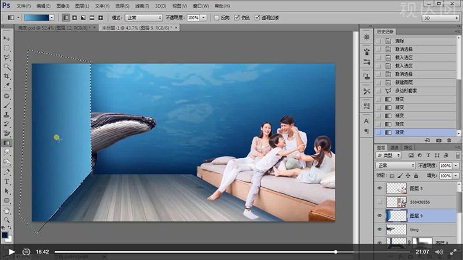Filter layers by type layers (T icon)
Image resolution: width=463 pixels, height=260 pixels.
pos(428,155)
